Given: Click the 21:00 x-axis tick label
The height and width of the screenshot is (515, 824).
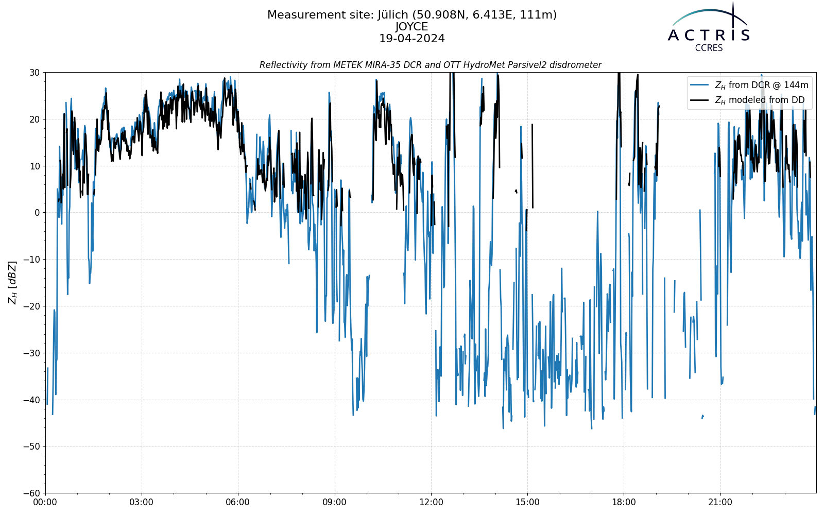Looking at the screenshot, I should (x=720, y=502).
